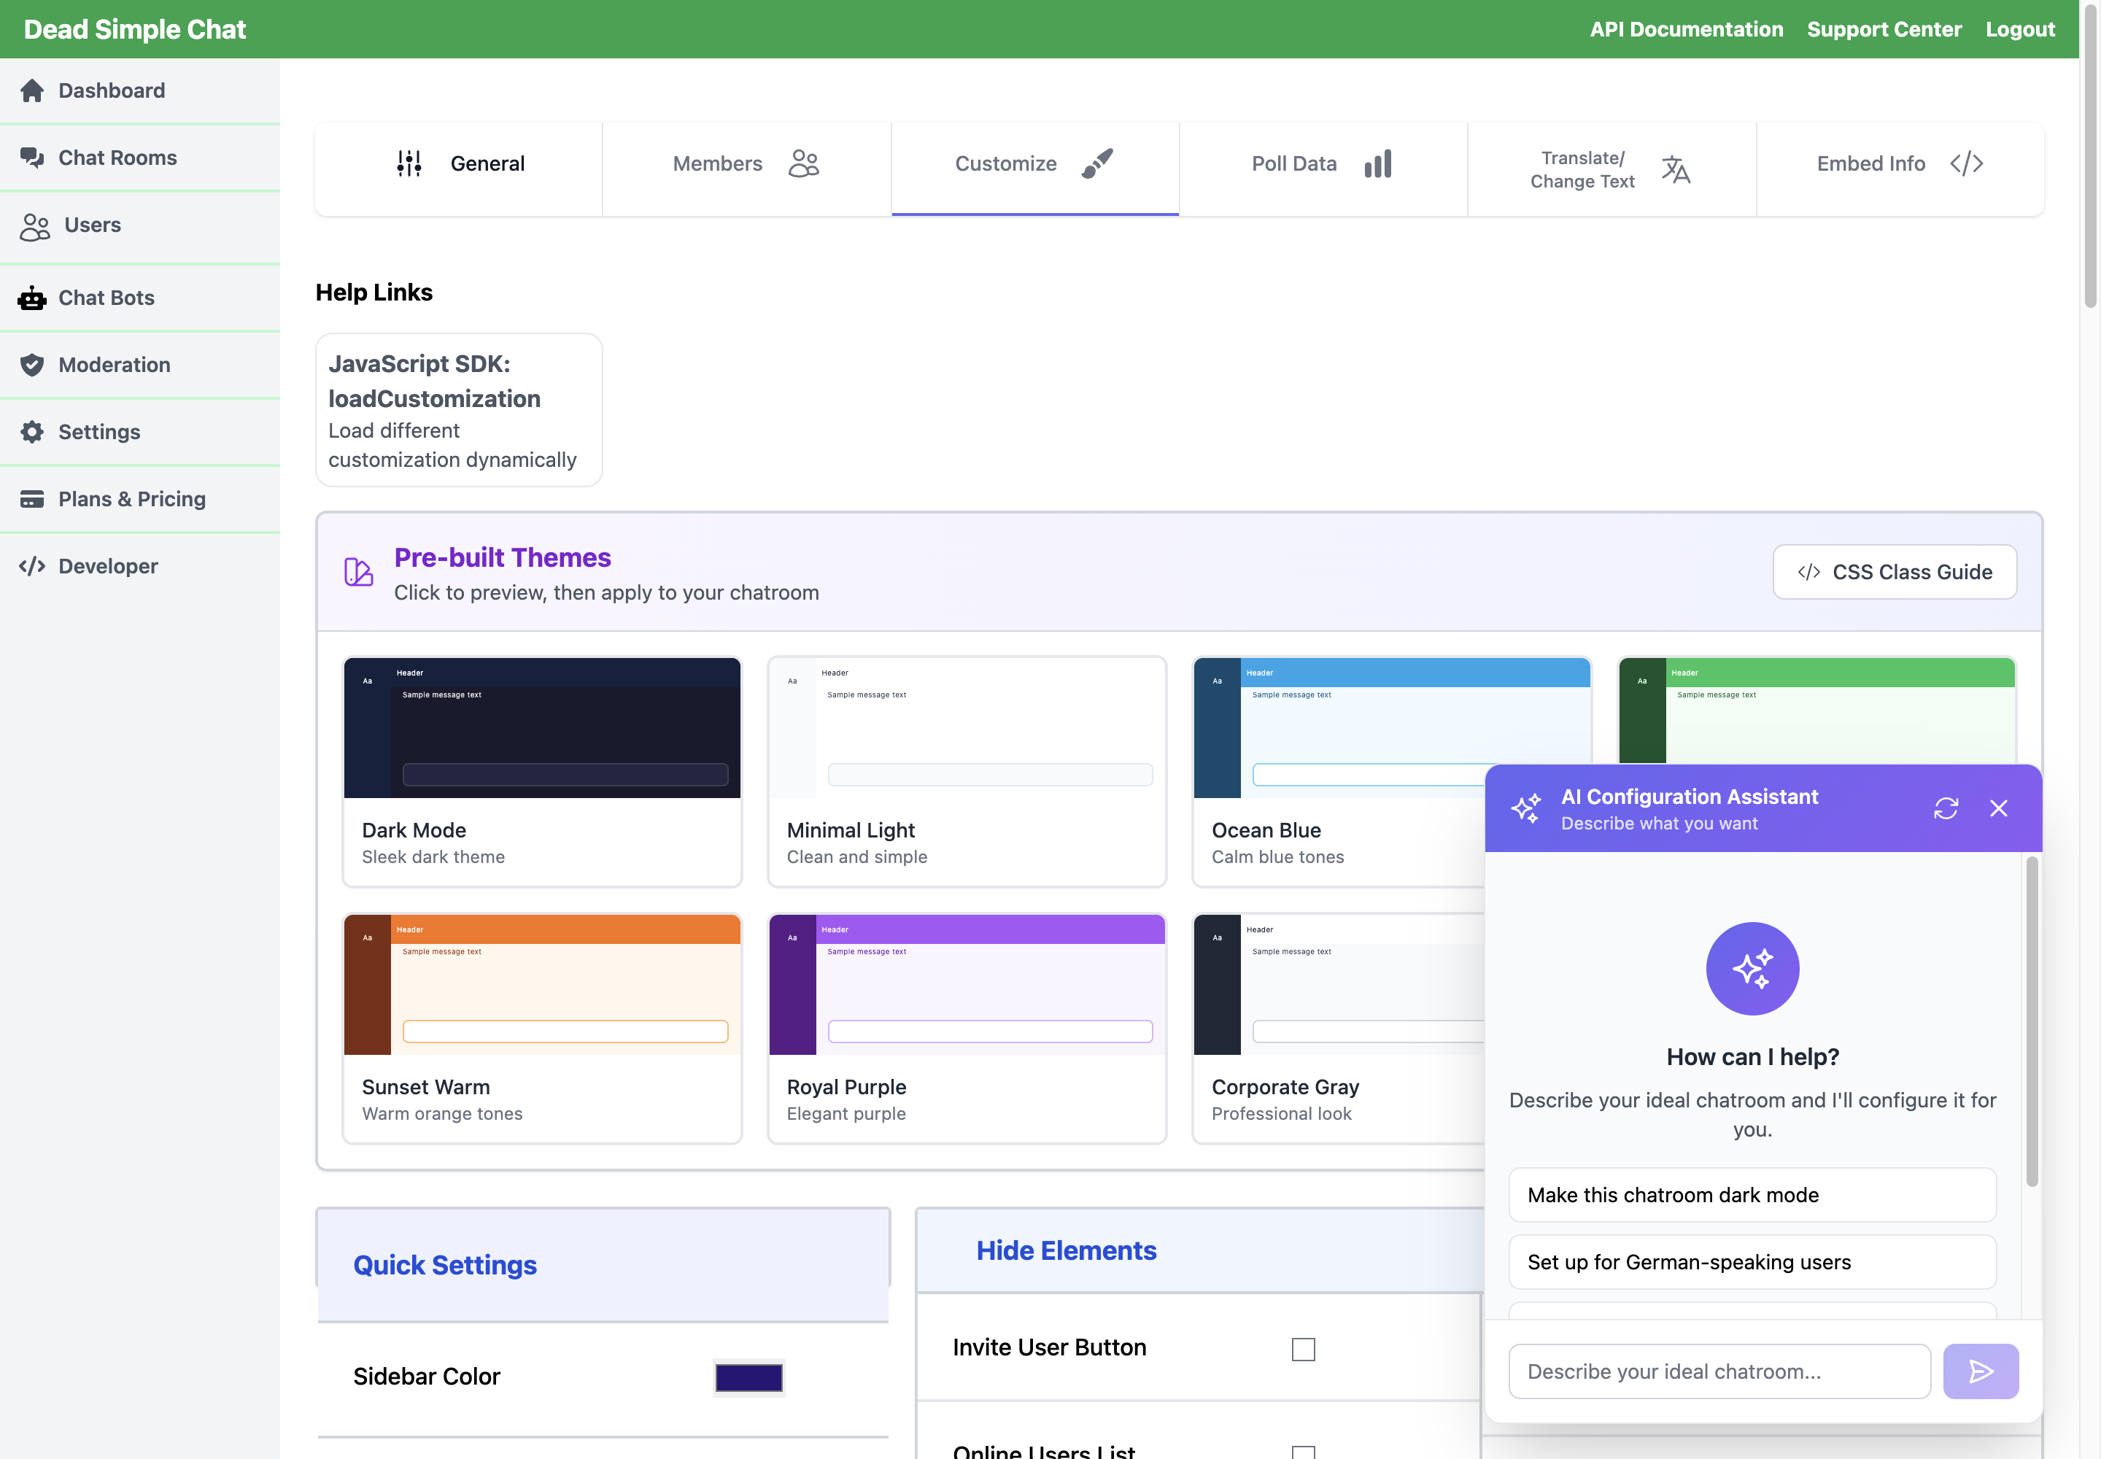Click the Chat Bots robot icon
The width and height of the screenshot is (2101, 1459).
(x=32, y=298)
